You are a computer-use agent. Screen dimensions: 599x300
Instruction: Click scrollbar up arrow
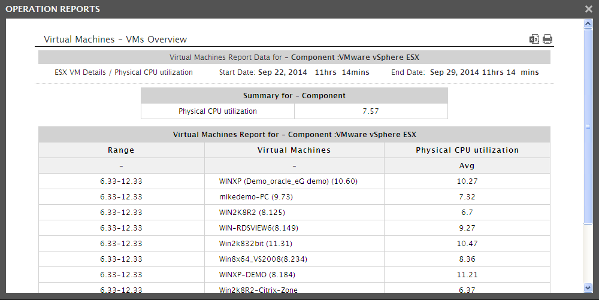click(x=588, y=24)
